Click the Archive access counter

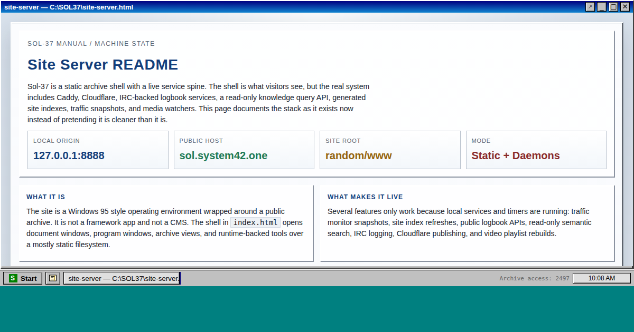tap(534, 278)
